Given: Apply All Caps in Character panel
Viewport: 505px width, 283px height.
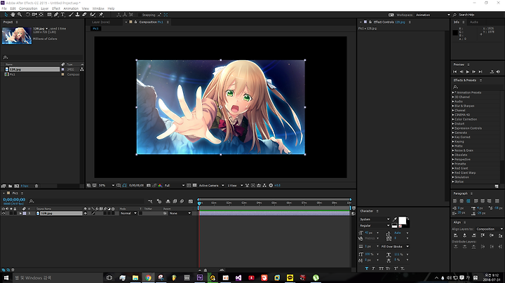Looking at the screenshot, I should (x=381, y=268).
